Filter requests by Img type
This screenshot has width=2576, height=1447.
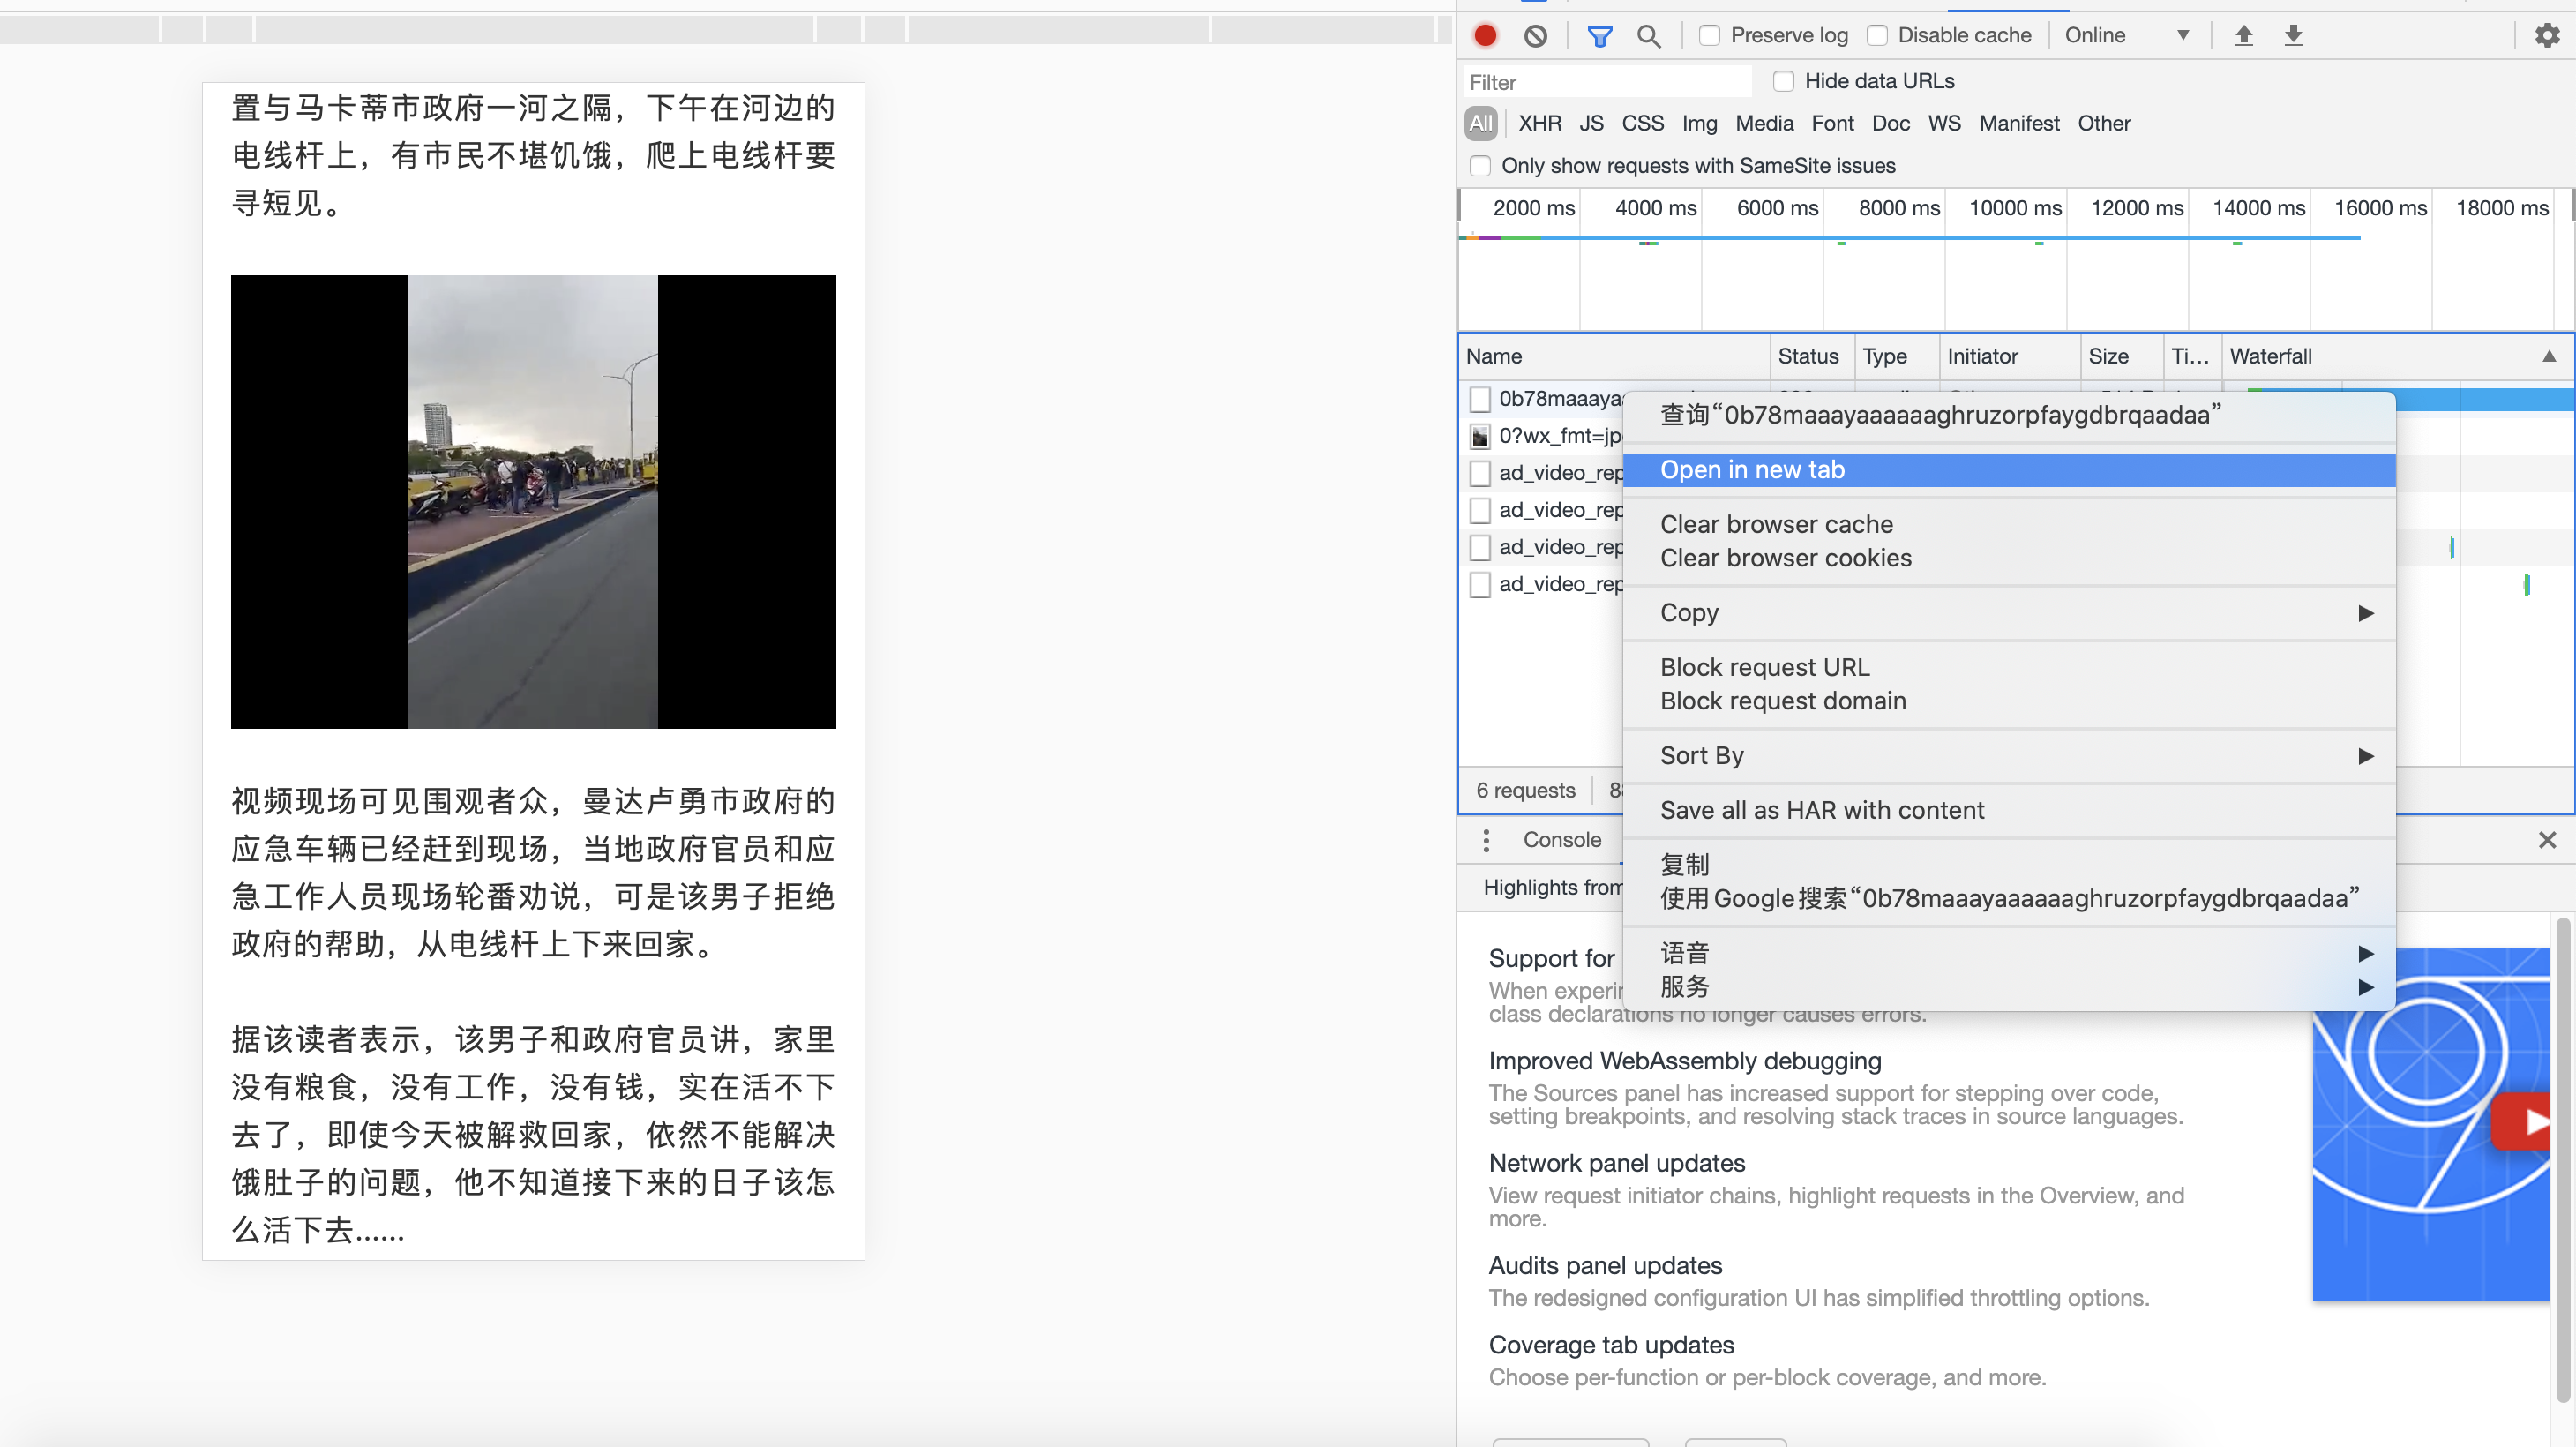1699,123
